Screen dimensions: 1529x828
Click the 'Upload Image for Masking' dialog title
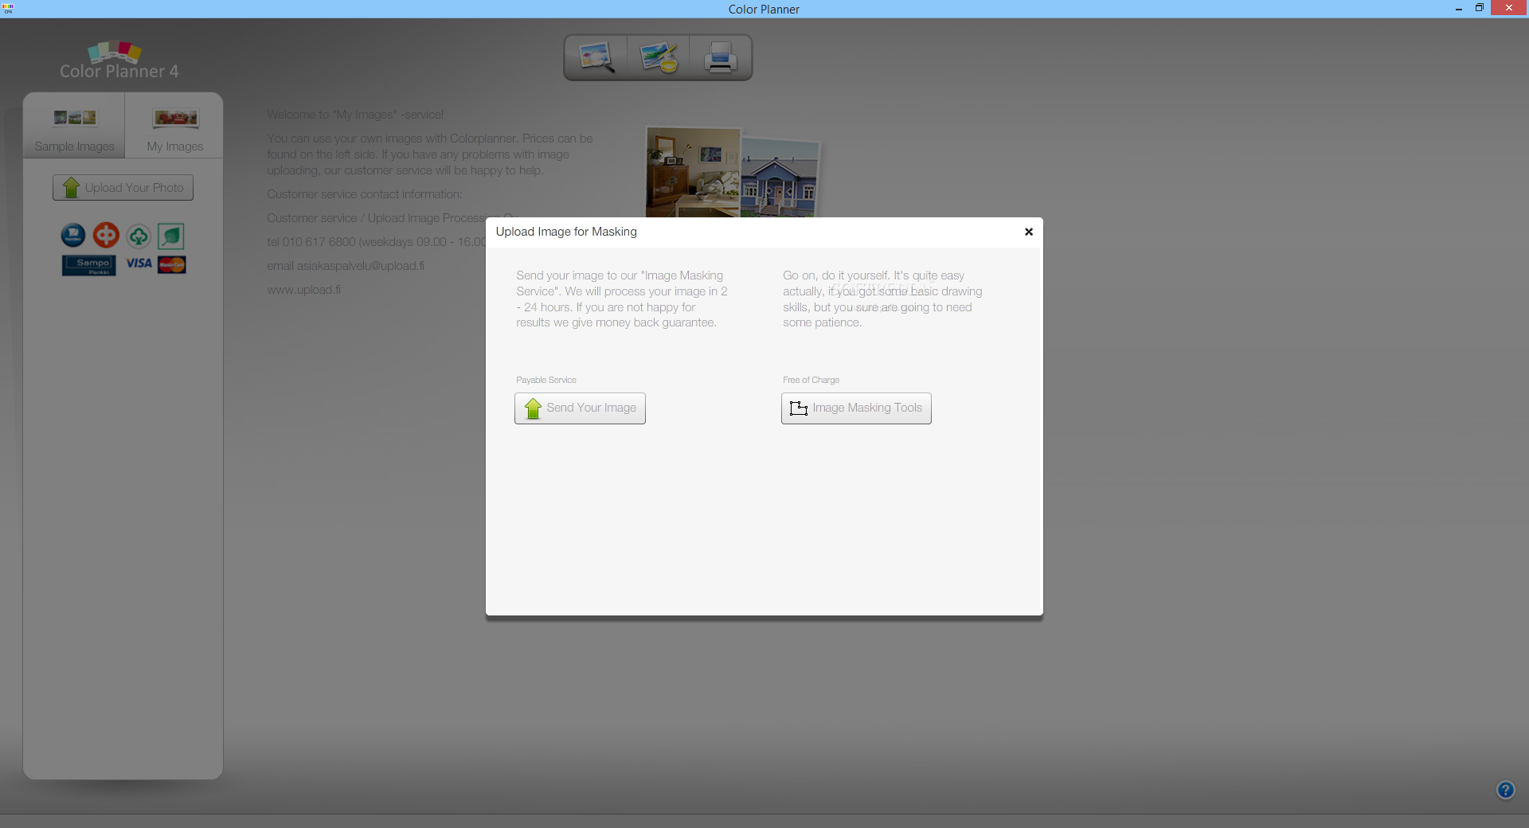click(x=566, y=232)
